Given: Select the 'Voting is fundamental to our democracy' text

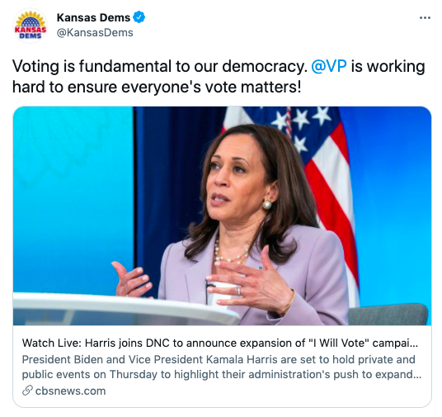Looking at the screenshot, I should pos(159,66).
